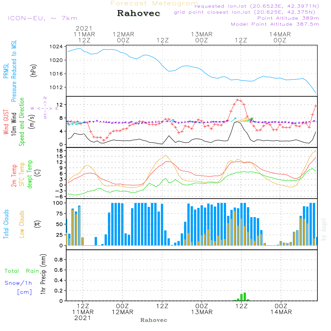Click the 2m Temp axis label
The image size is (331, 331).
click(x=14, y=174)
